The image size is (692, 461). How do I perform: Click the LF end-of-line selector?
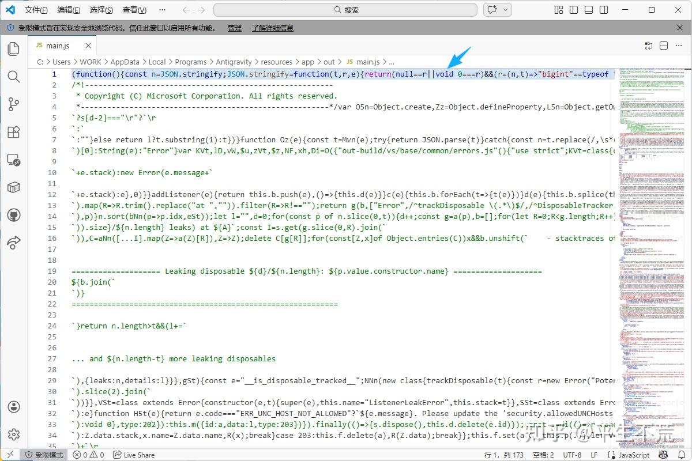pos(594,455)
